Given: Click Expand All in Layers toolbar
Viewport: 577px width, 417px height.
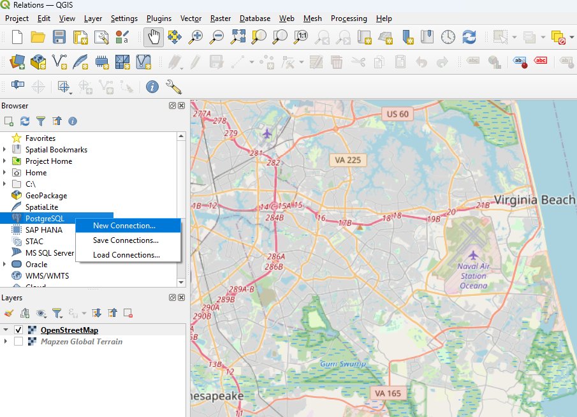Looking at the screenshot, I should [97, 313].
